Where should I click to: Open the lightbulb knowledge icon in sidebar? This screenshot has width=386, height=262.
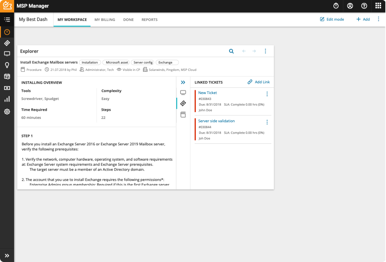(x=7, y=65)
